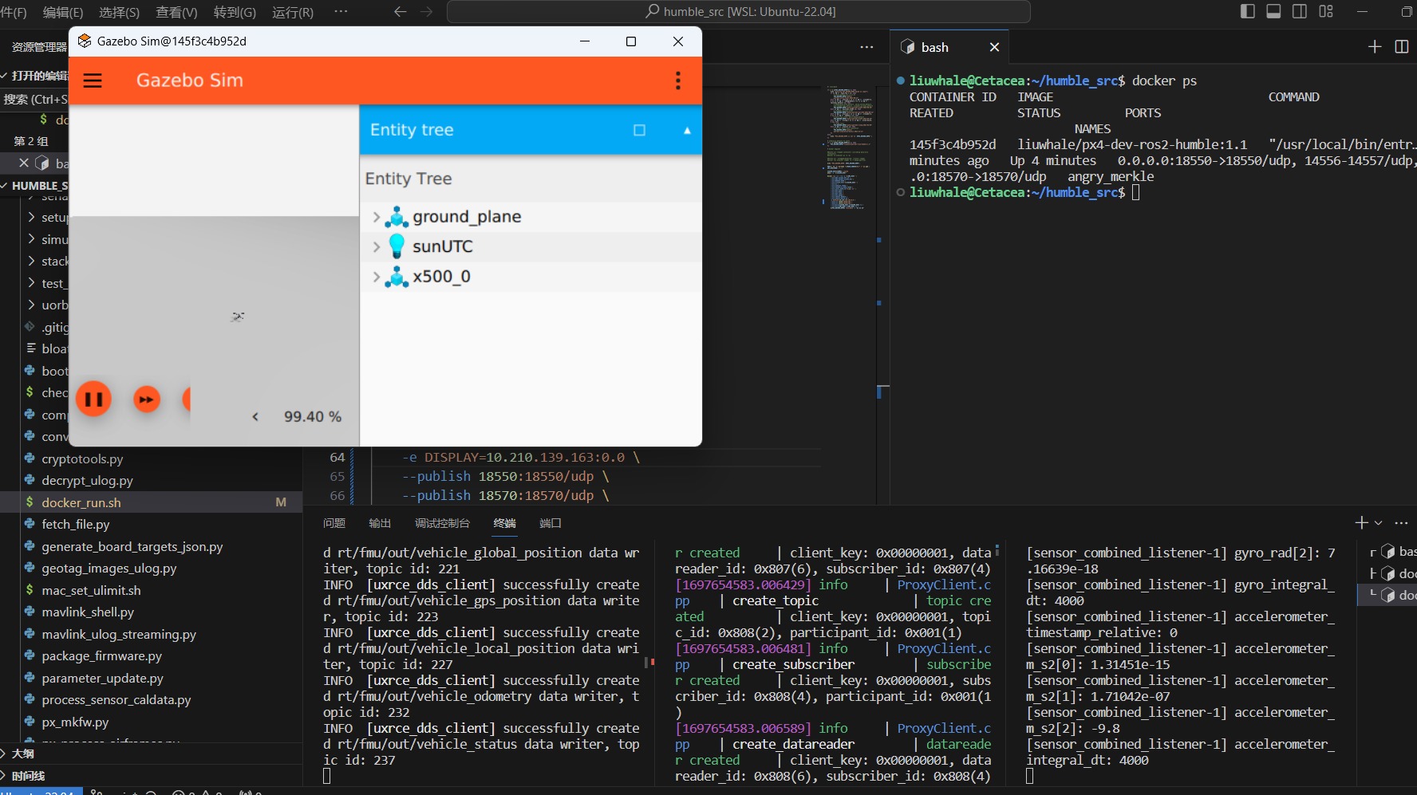1417x795 pixels.
Task: Close the bash terminal tab
Action: (x=994, y=47)
